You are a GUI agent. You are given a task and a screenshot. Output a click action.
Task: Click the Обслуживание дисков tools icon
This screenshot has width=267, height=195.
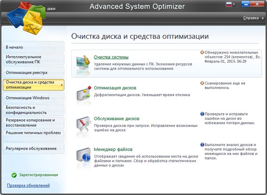pos(82,125)
